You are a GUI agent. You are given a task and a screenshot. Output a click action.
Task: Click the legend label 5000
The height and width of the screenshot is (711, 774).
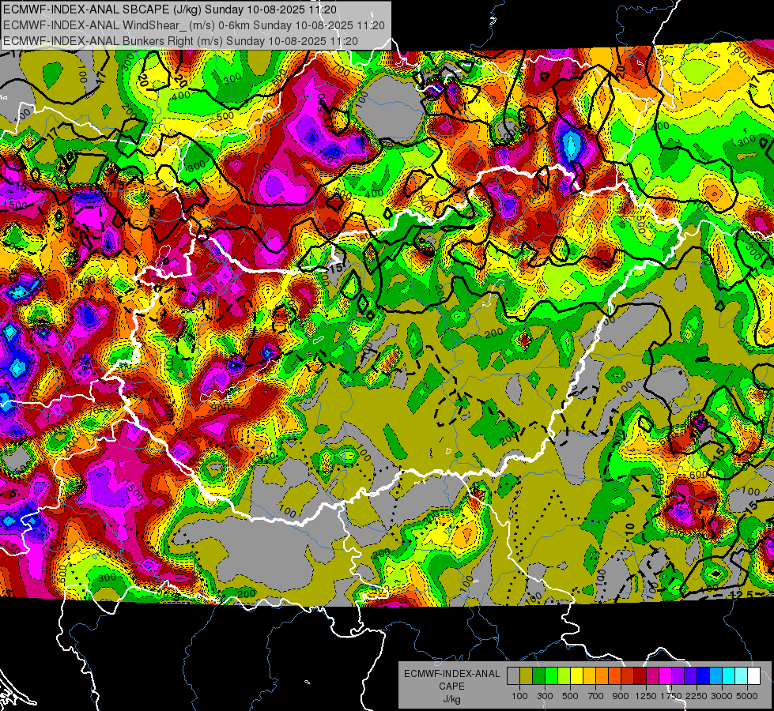coord(747,696)
